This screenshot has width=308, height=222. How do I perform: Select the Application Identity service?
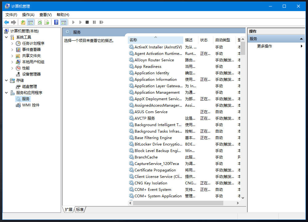[152, 73]
